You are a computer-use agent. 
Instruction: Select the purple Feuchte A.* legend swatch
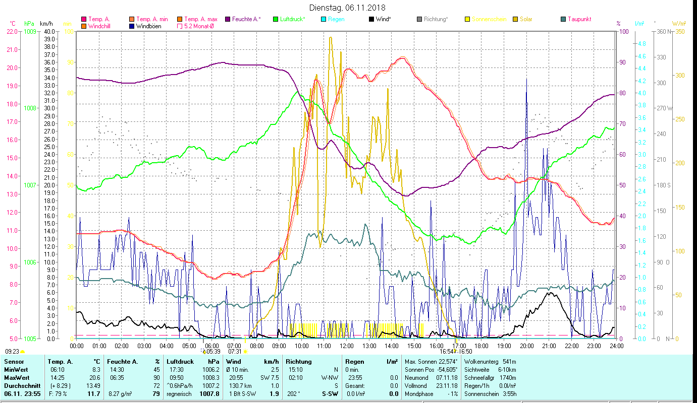coord(228,20)
